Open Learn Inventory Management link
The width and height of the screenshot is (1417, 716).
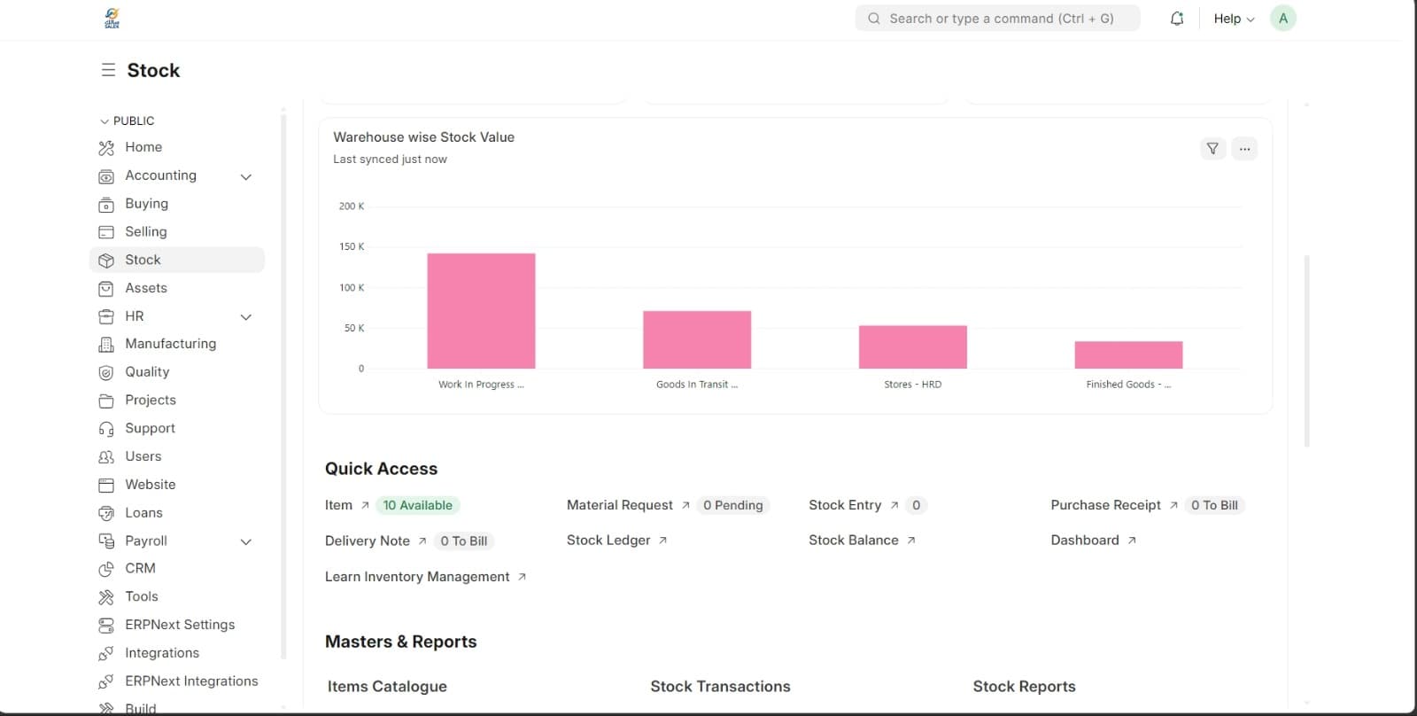417,577
